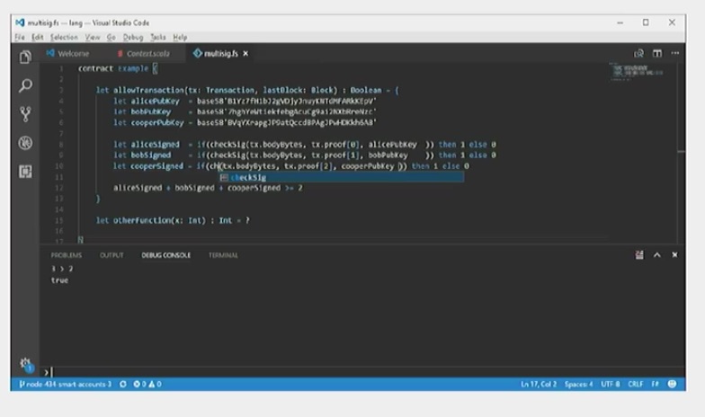Open the Explorer view in activity bar
The image size is (705, 417).
pyautogui.click(x=25, y=57)
